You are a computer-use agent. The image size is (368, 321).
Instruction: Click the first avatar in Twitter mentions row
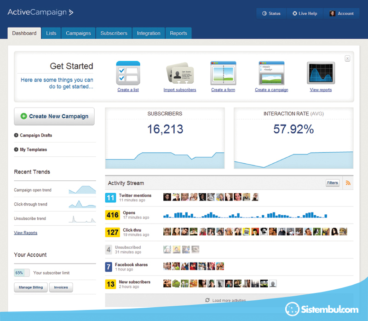pyautogui.click(x=167, y=197)
